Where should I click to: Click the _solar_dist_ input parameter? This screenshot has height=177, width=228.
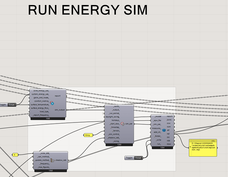pyautogui.click(x=44, y=153)
